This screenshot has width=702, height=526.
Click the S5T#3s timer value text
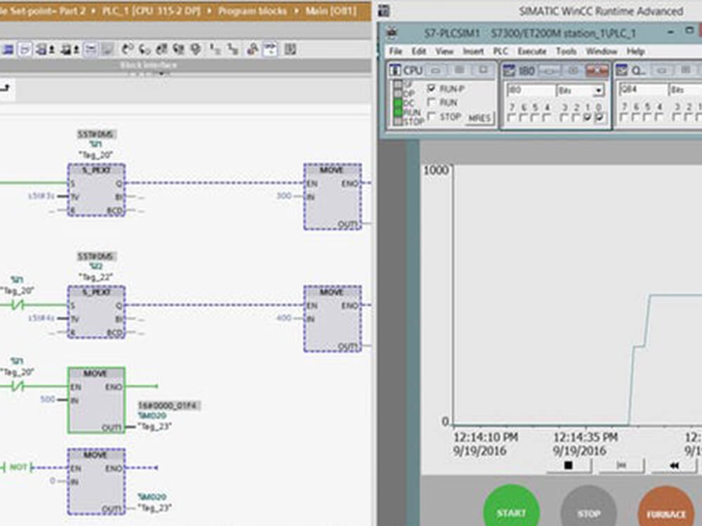click(41, 196)
